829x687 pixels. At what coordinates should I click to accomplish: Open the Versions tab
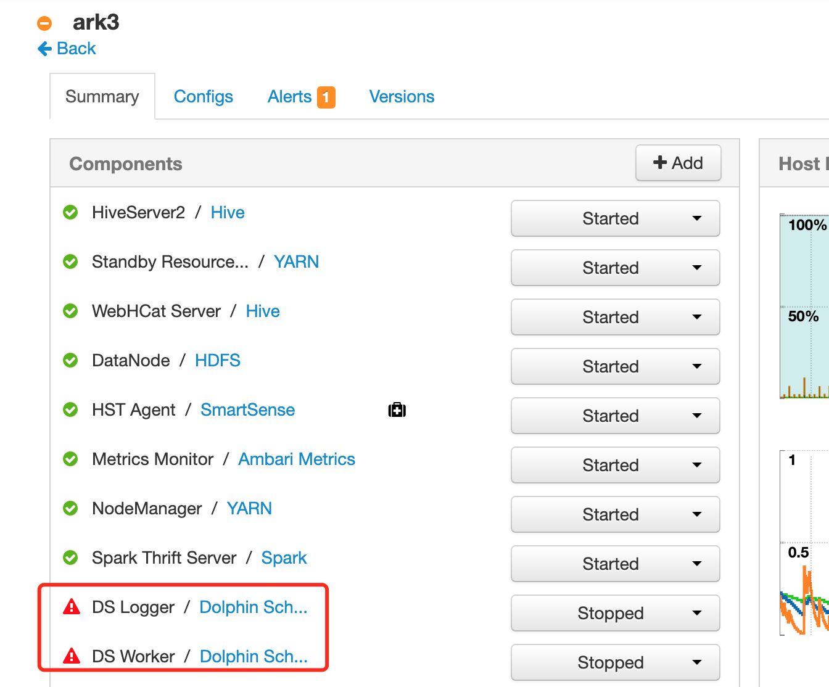click(402, 97)
